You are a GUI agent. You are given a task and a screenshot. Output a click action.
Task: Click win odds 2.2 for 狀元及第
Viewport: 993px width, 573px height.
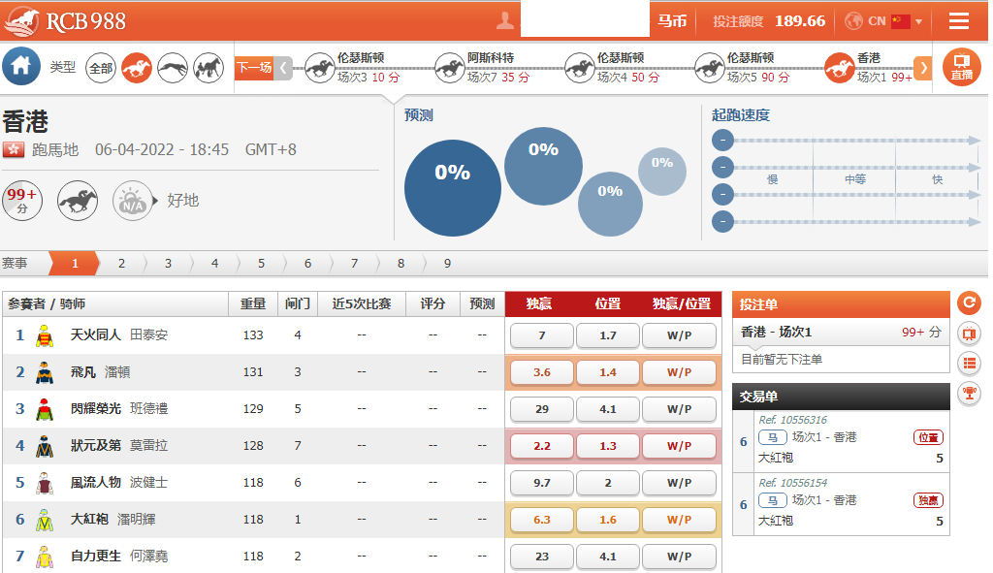[541, 446]
